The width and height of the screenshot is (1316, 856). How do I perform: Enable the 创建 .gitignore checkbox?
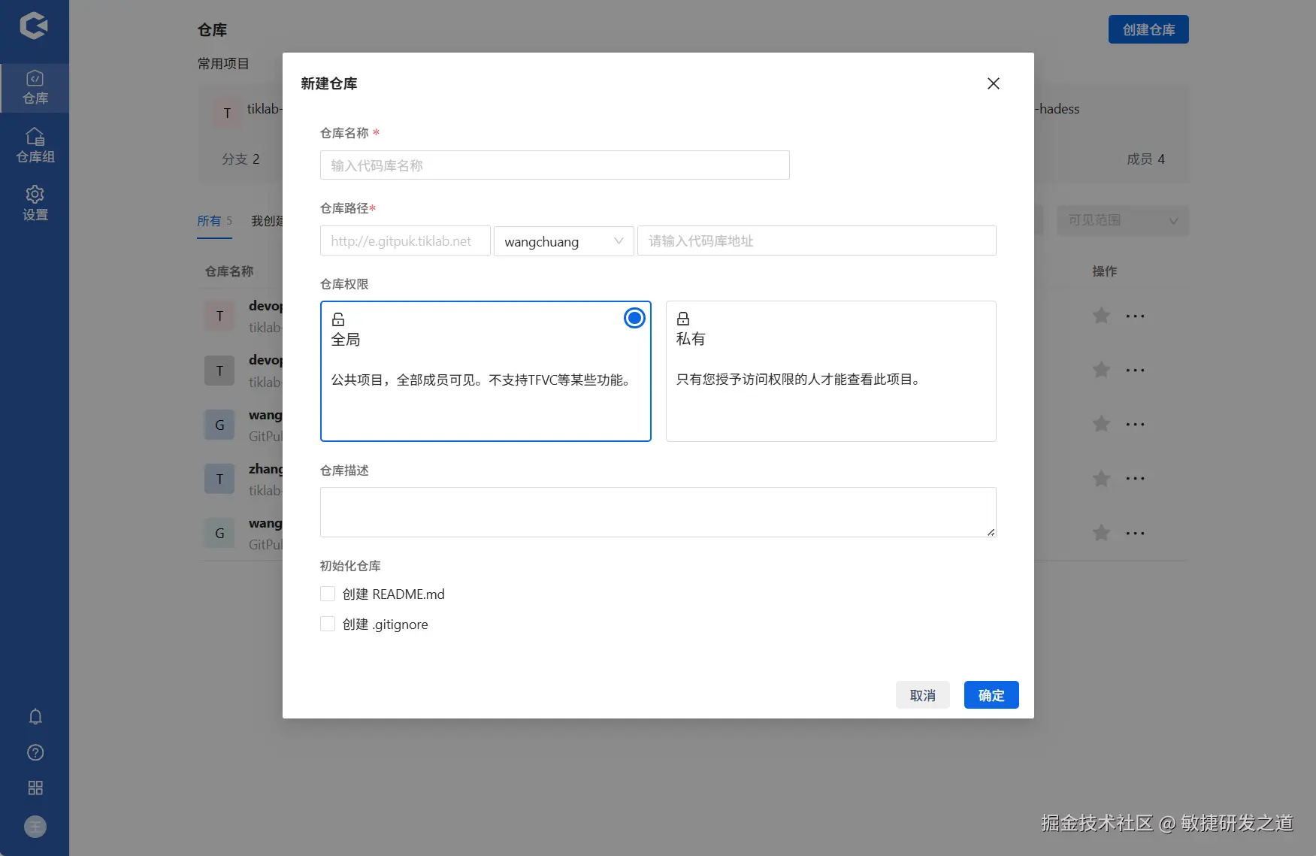click(x=327, y=624)
